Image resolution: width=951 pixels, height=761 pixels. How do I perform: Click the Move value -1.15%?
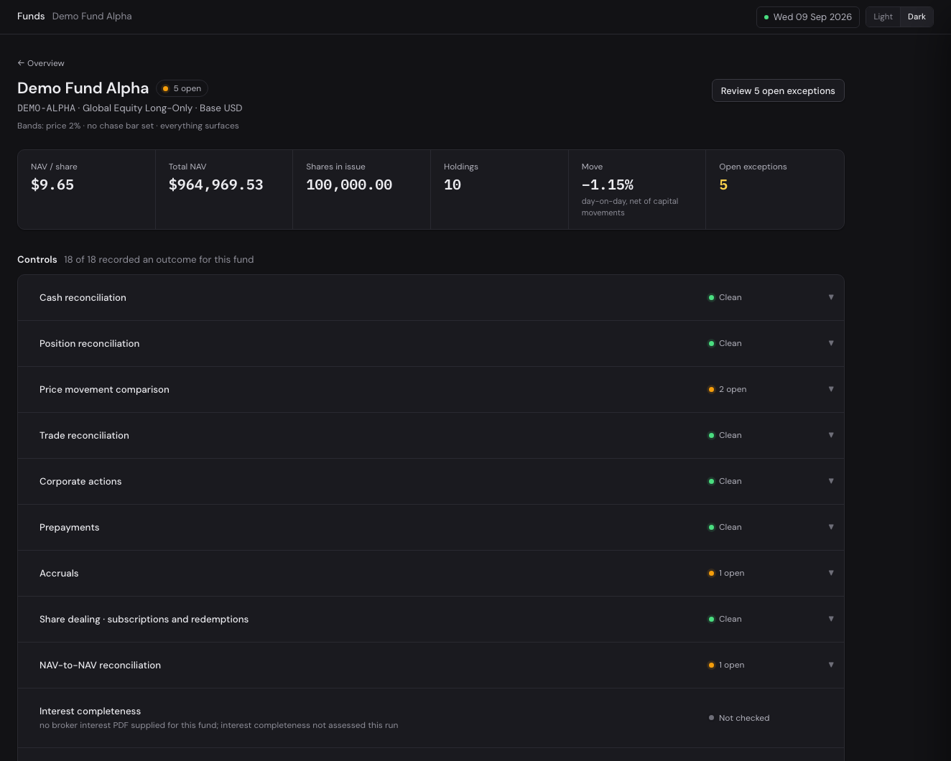point(608,185)
